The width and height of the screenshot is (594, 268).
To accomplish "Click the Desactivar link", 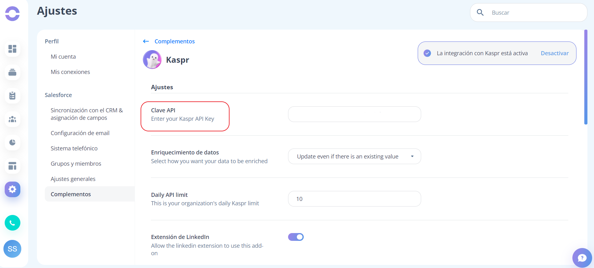I will [555, 53].
